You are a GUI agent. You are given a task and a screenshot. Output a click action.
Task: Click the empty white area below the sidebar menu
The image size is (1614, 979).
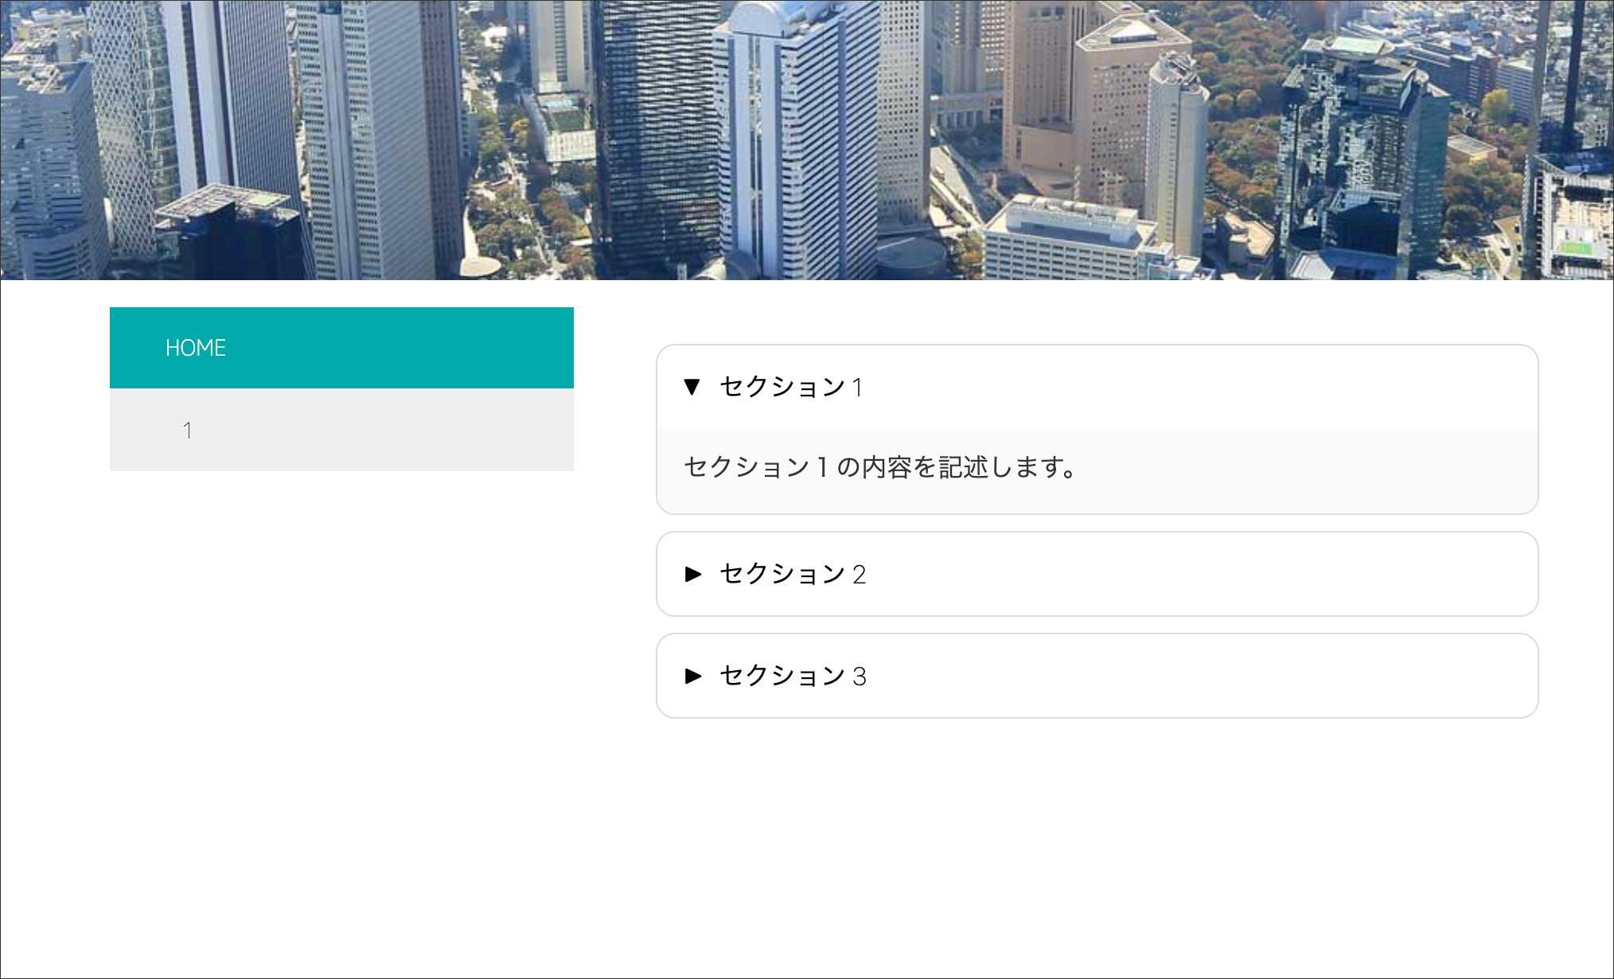pyautogui.click(x=341, y=677)
